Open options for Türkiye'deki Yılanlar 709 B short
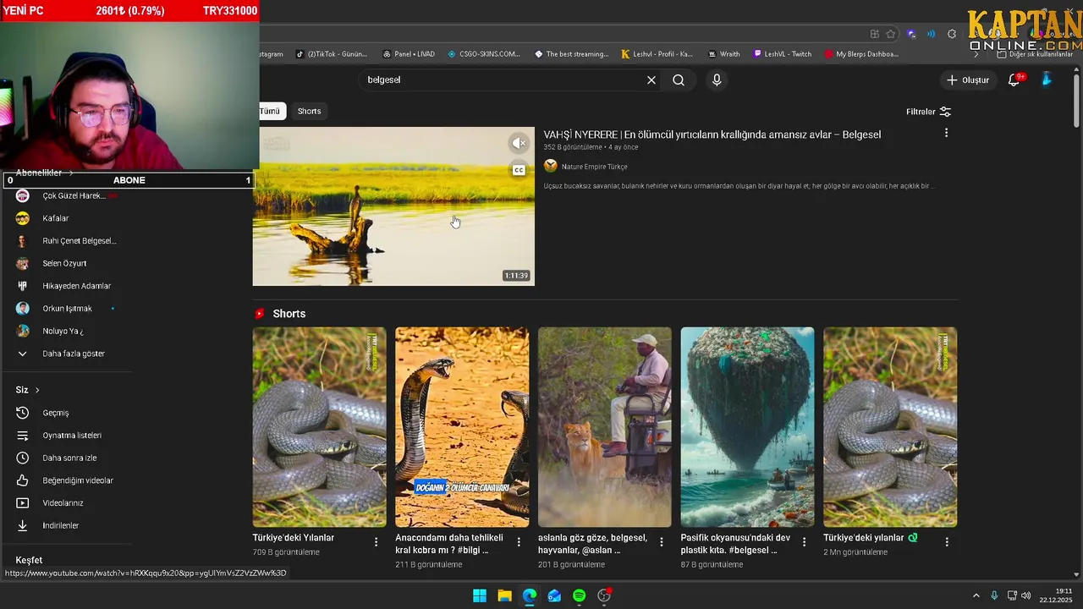1083x609 pixels. coord(376,541)
